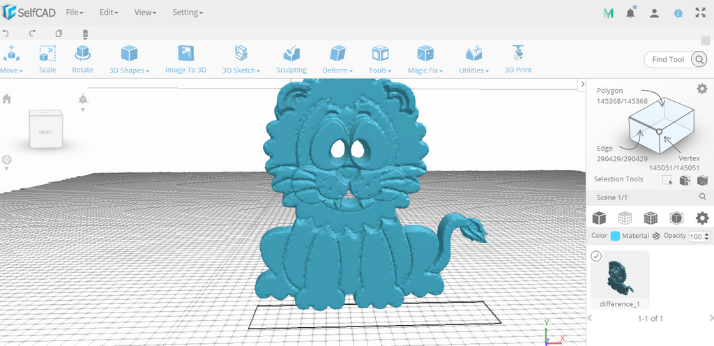Select the Rotate tool
The width and height of the screenshot is (714, 346).
(x=82, y=59)
